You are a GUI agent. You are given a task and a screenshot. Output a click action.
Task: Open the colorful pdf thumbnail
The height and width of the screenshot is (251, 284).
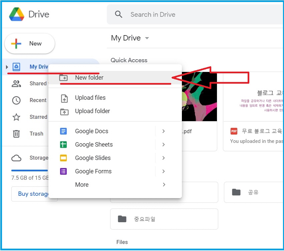coord(200,96)
